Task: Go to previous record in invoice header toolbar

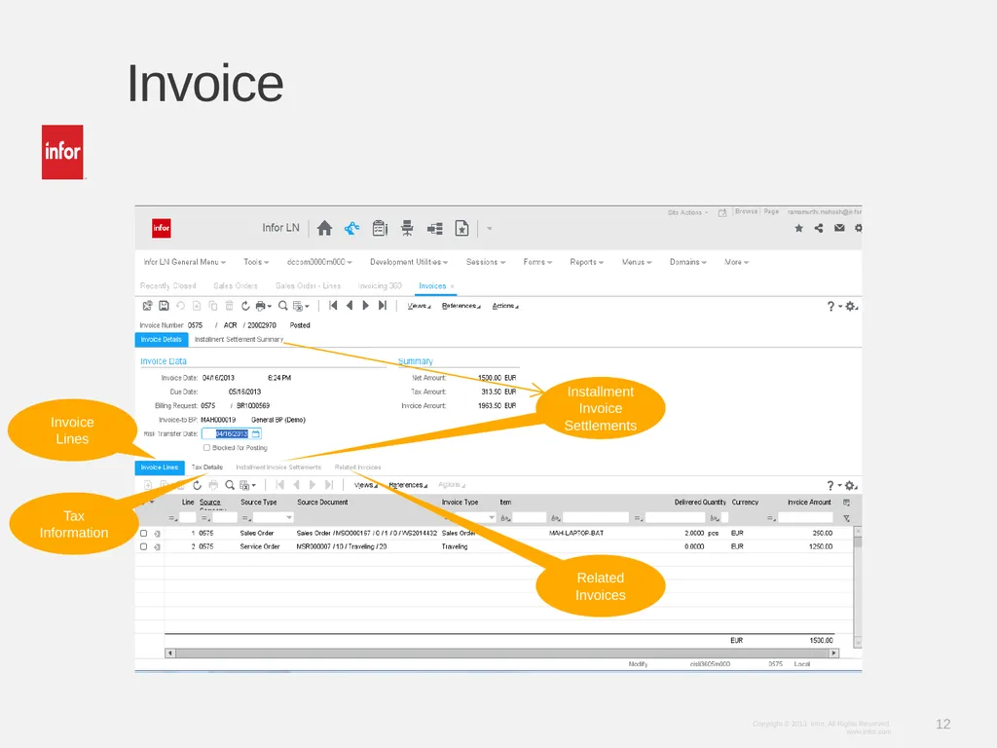Action: (x=350, y=305)
